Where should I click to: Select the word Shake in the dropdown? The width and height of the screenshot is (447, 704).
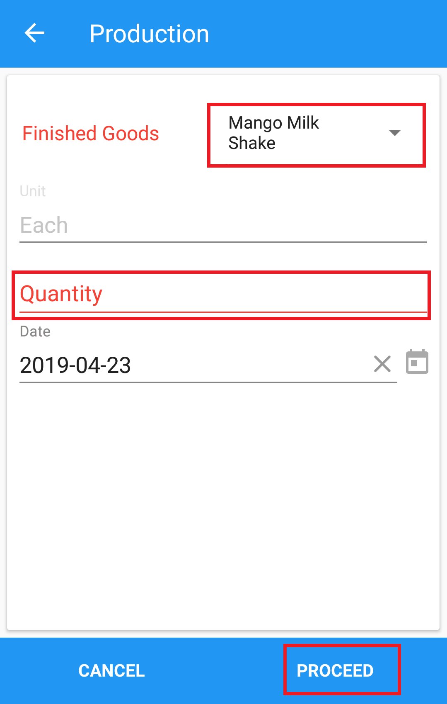(x=252, y=143)
